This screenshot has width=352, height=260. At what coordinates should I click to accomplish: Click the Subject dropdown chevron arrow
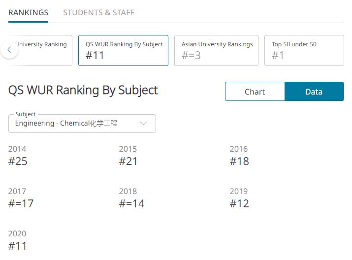tap(144, 124)
